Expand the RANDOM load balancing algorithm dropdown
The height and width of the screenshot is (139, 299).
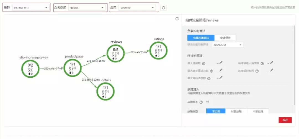coord(228,45)
